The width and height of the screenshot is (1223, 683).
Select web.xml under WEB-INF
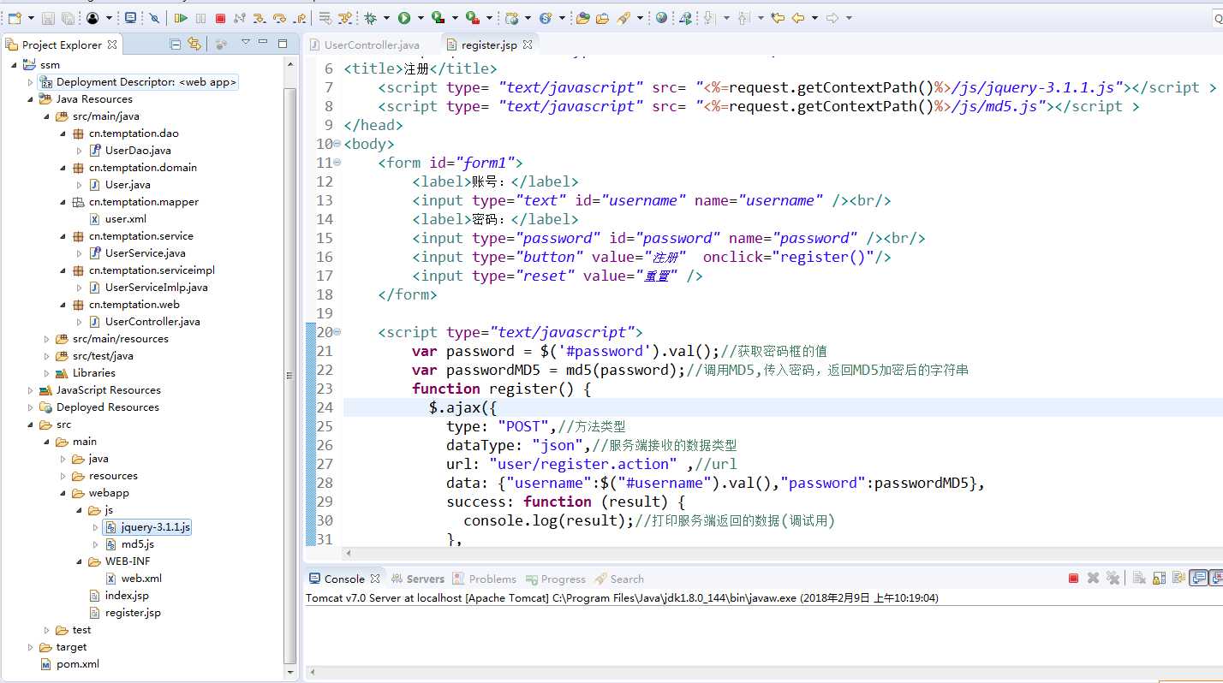click(x=141, y=579)
